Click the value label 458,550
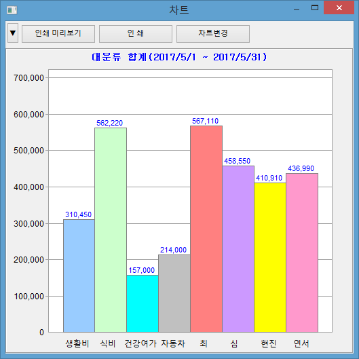Screen dimensions: 359x359 pos(238,161)
